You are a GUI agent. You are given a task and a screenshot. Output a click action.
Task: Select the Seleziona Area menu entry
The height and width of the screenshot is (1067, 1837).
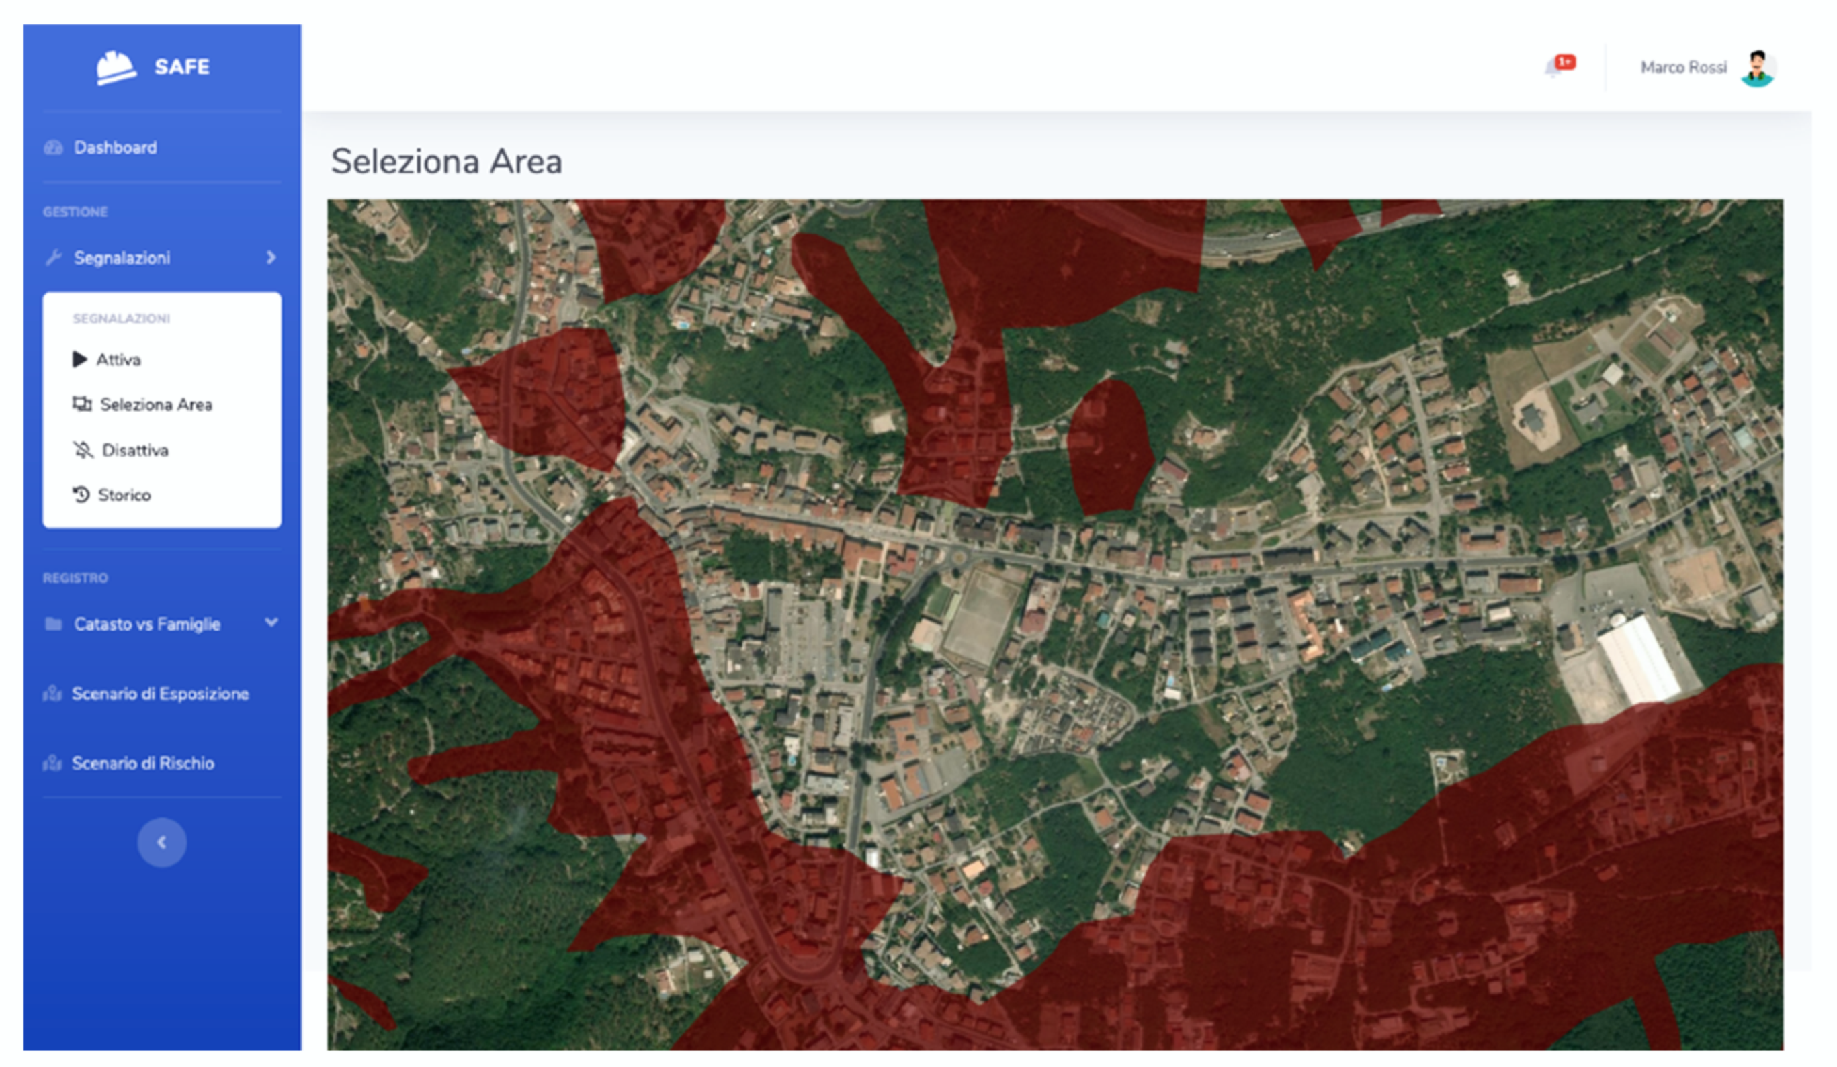point(155,405)
